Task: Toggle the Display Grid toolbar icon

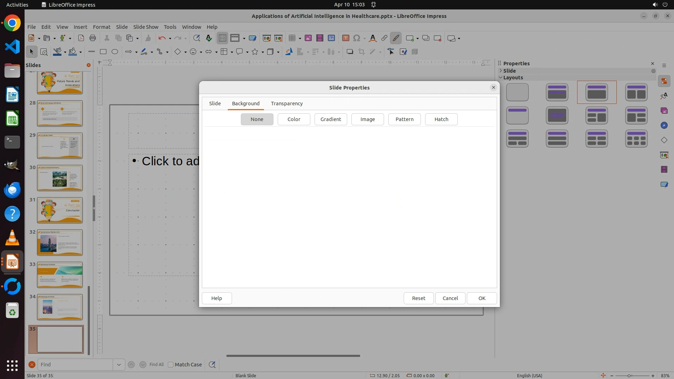Action: click(x=223, y=38)
